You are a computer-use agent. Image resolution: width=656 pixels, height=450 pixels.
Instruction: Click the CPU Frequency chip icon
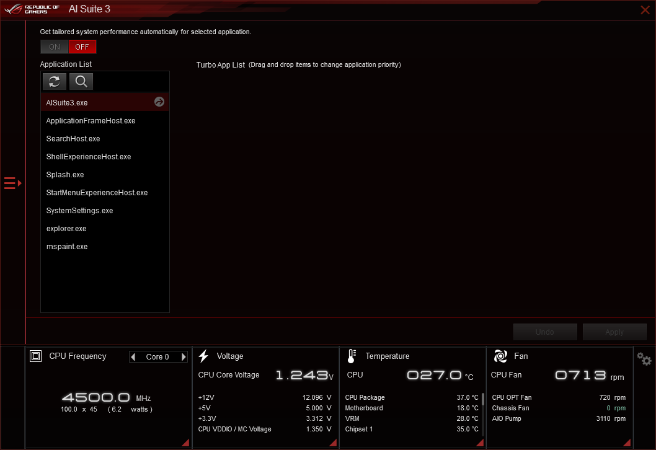[35, 356]
